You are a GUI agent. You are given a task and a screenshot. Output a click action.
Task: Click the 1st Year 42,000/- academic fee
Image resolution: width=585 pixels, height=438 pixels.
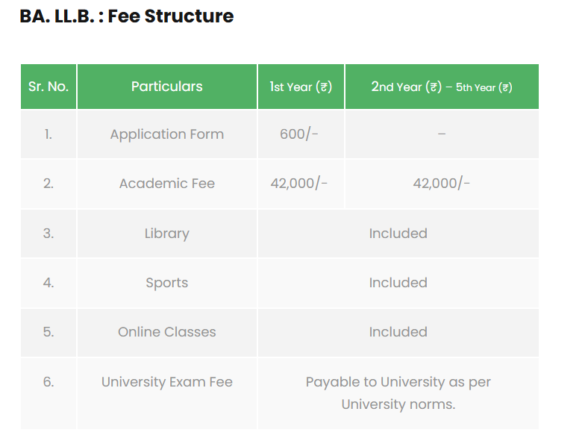[x=299, y=184]
